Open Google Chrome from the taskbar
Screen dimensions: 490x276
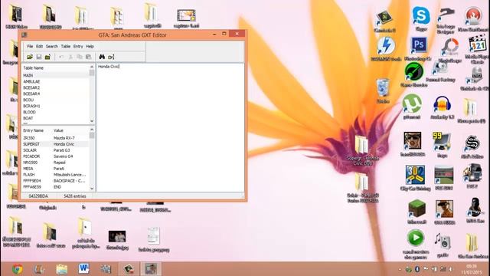point(17,269)
